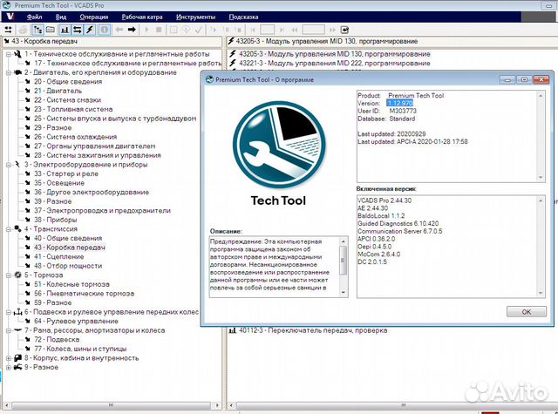Click brake disc icon of group 5 Тормоза
The width and height of the screenshot is (558, 414).
(17, 275)
